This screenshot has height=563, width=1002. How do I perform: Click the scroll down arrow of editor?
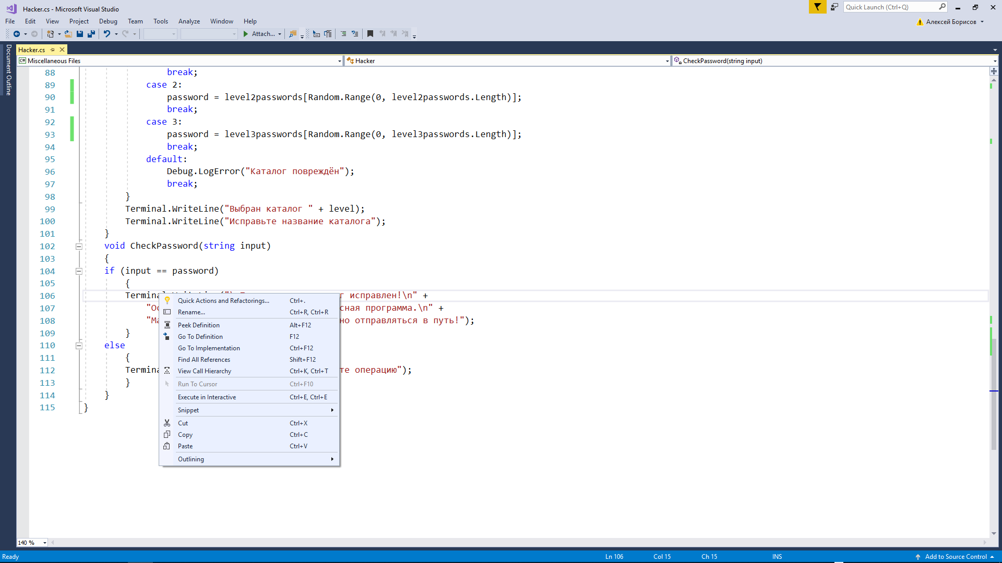pos(994,533)
